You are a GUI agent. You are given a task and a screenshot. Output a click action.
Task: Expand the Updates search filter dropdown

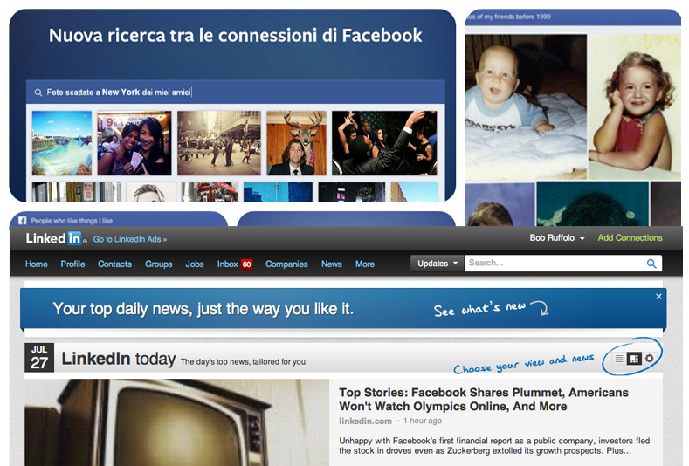[438, 264]
